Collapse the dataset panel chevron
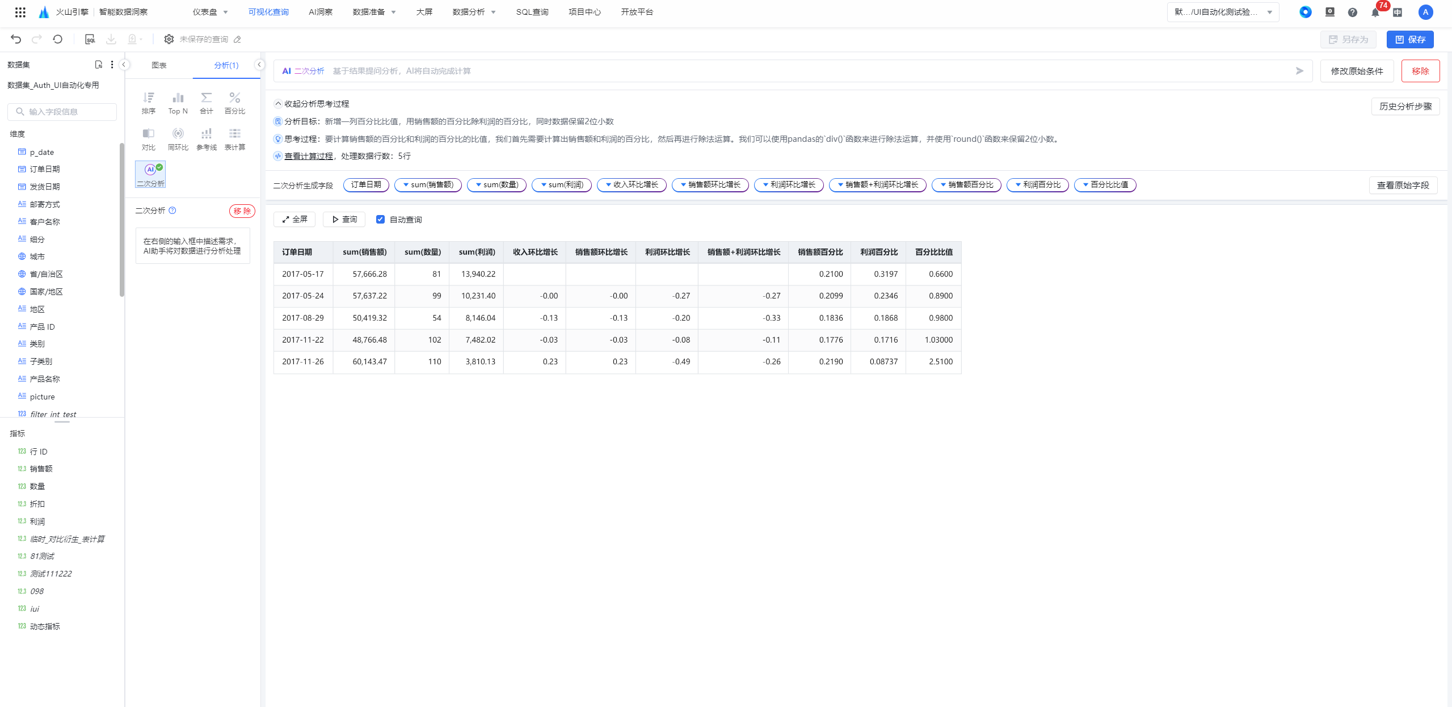 coord(124,65)
